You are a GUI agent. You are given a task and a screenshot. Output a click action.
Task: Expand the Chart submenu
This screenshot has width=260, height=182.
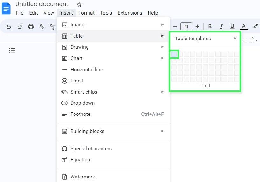click(x=113, y=58)
